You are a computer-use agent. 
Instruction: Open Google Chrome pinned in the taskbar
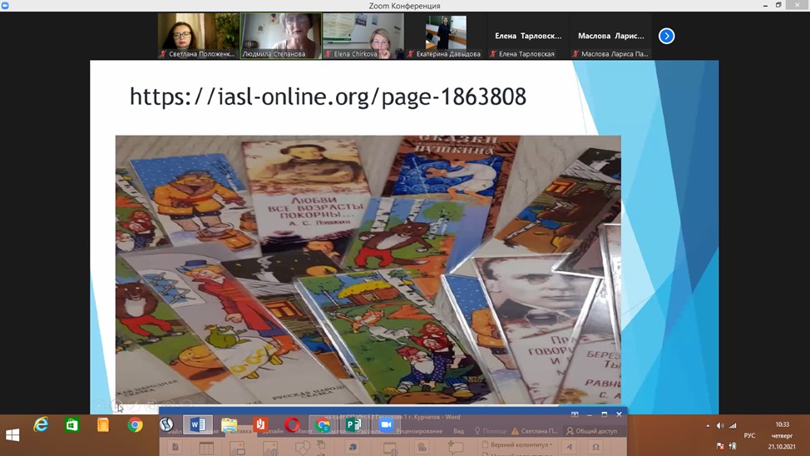135,425
